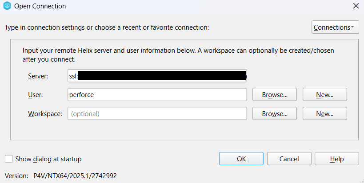Screen dimensions: 364x183
Task: Open Help for this dialog
Action: 337,159
